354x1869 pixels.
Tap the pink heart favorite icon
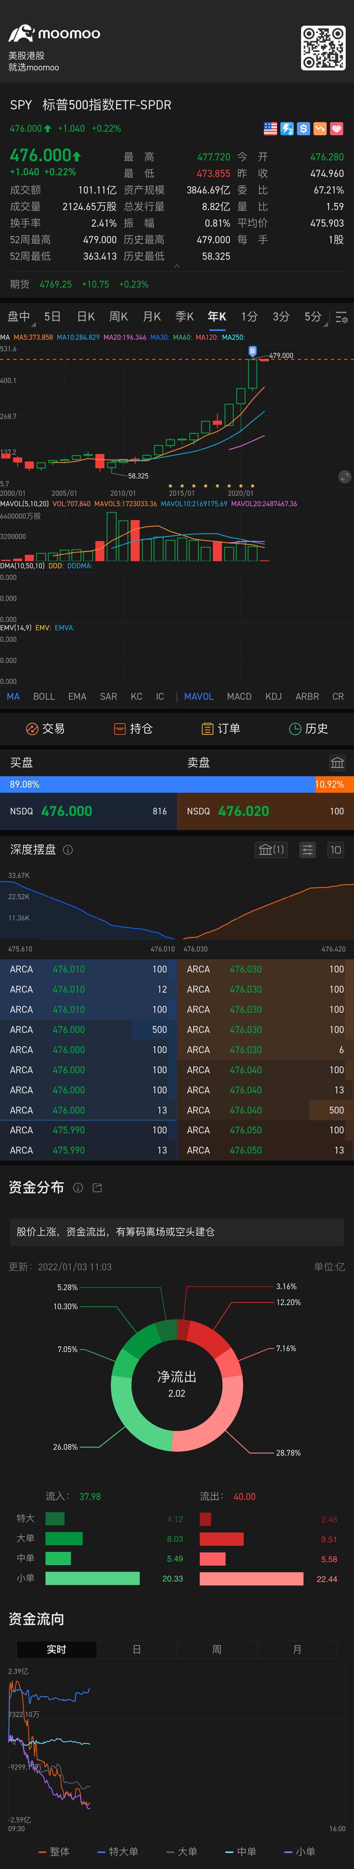337,128
